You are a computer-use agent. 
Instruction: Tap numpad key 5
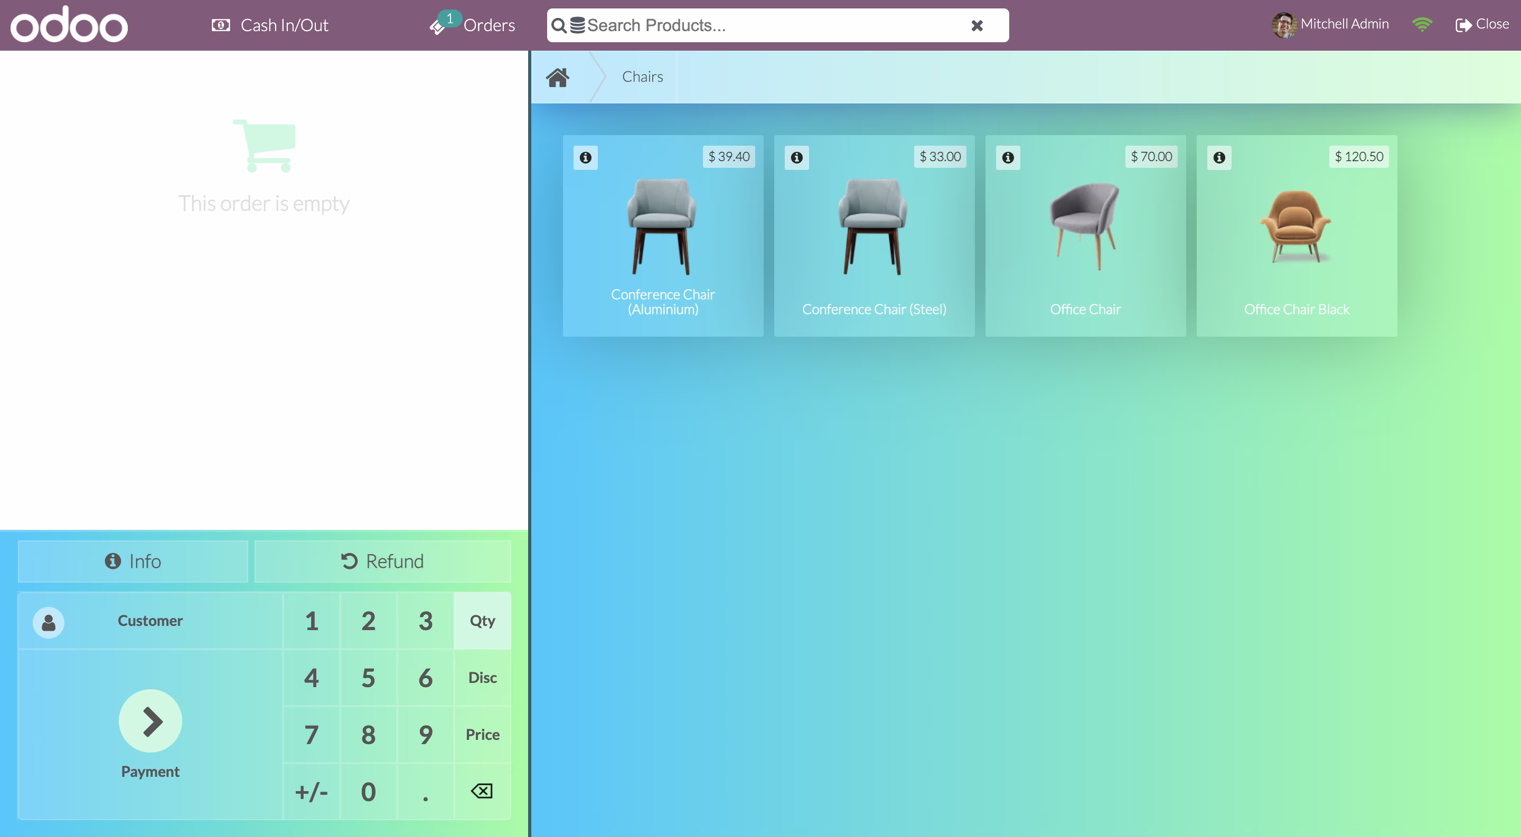[x=369, y=678]
